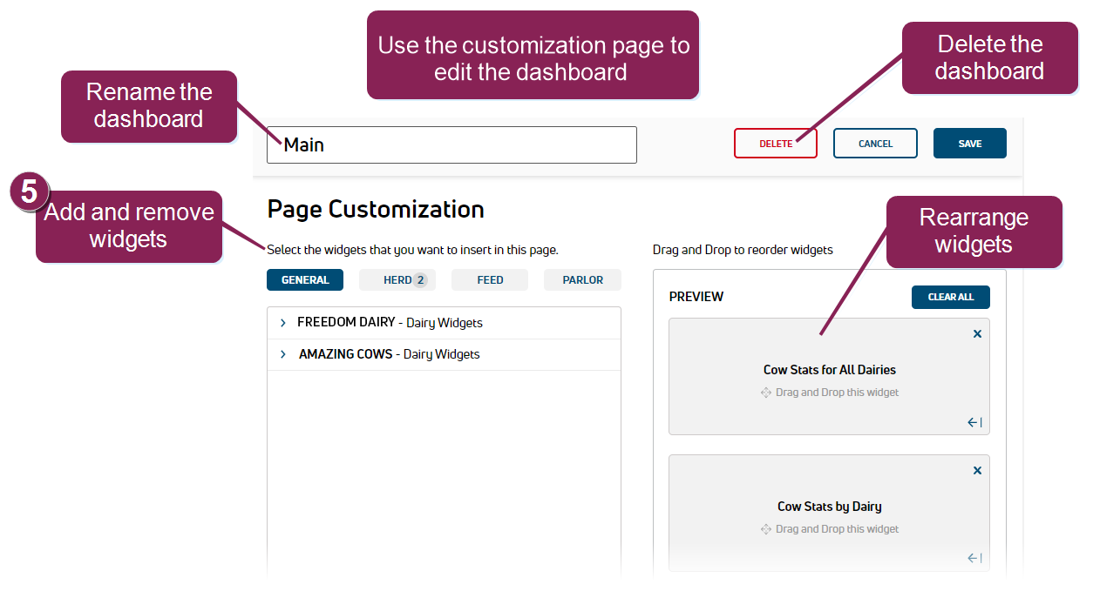Select the Cow Stats for All Dairies card
1093x591 pixels.
pyautogui.click(x=829, y=370)
